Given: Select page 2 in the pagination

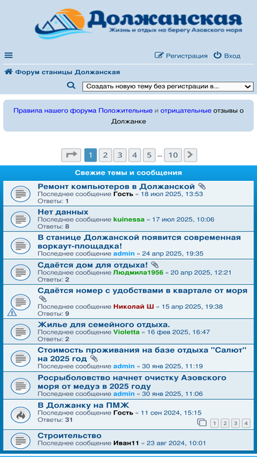Looking at the screenshot, I should pos(105,155).
